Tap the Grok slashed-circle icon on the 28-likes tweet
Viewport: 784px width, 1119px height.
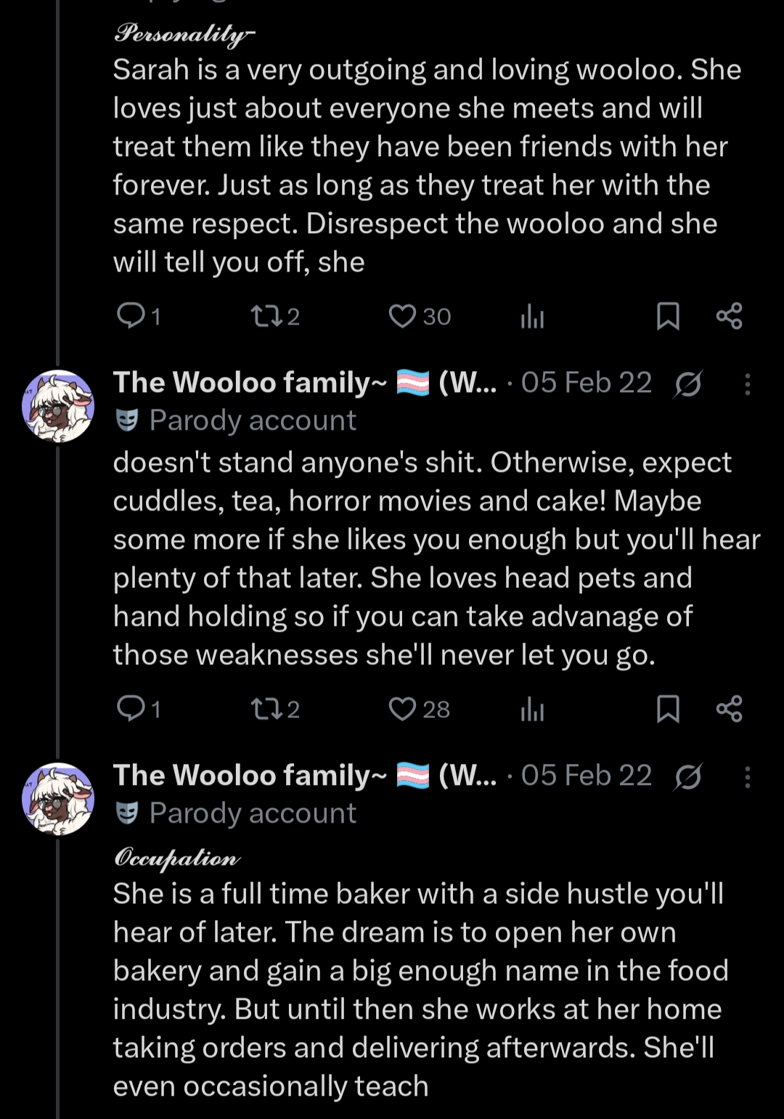[687, 383]
